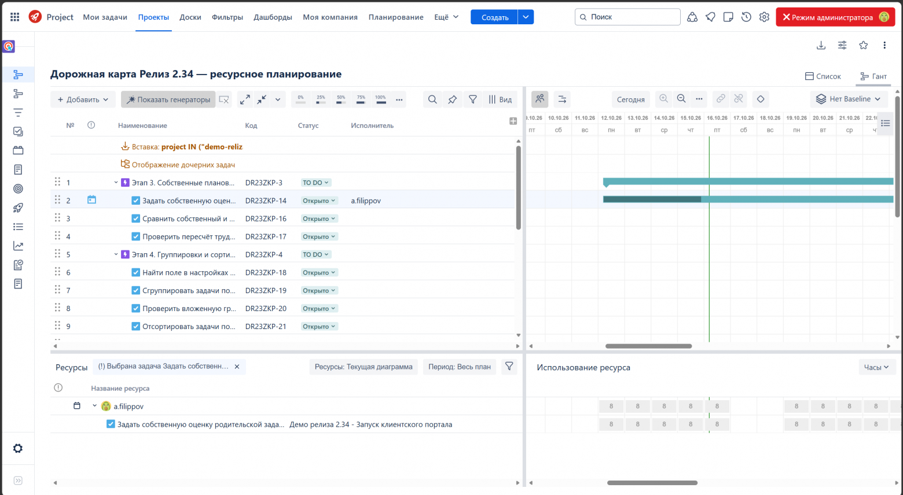Zoom in on the Gantt timeline

[x=664, y=99]
